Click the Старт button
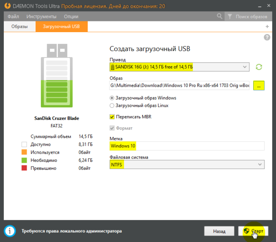This screenshot has width=276, height=242. (x=253, y=231)
